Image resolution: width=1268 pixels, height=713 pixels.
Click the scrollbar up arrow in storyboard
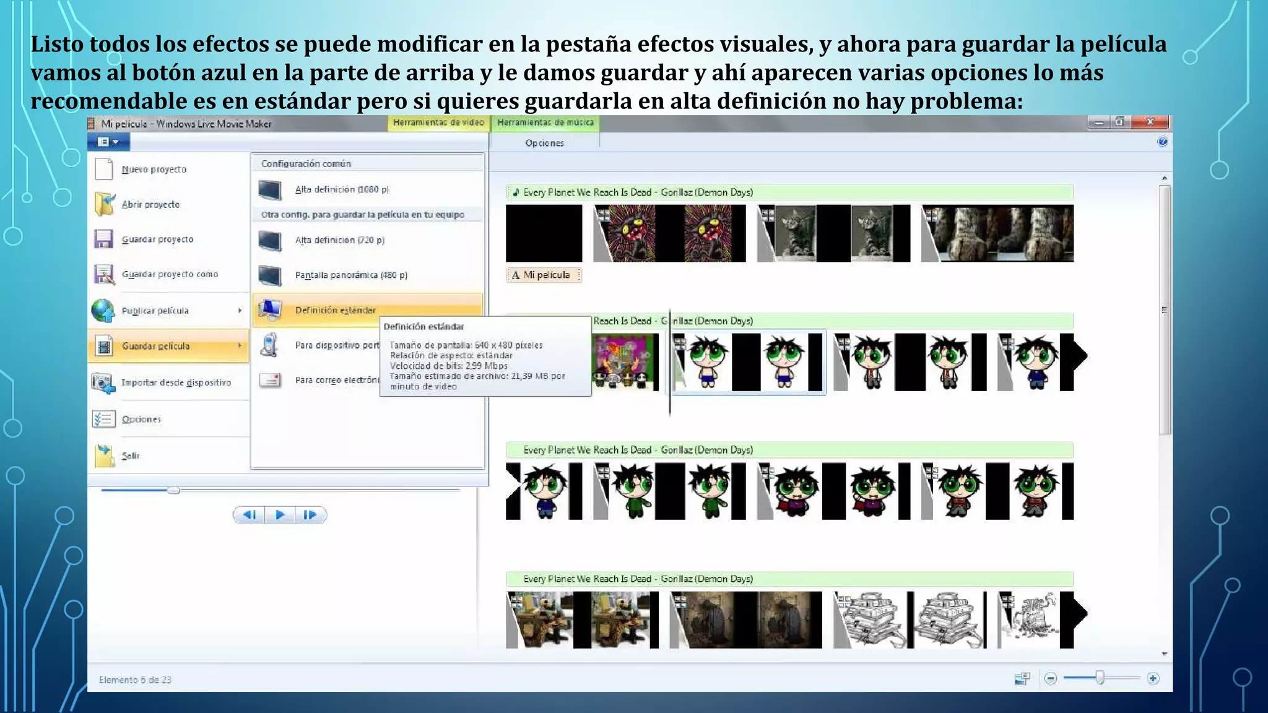point(1165,178)
